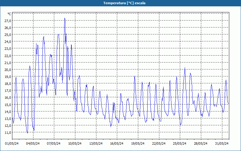Select the 21,0 y-axis label
241x151 pixels.
[8, 63]
